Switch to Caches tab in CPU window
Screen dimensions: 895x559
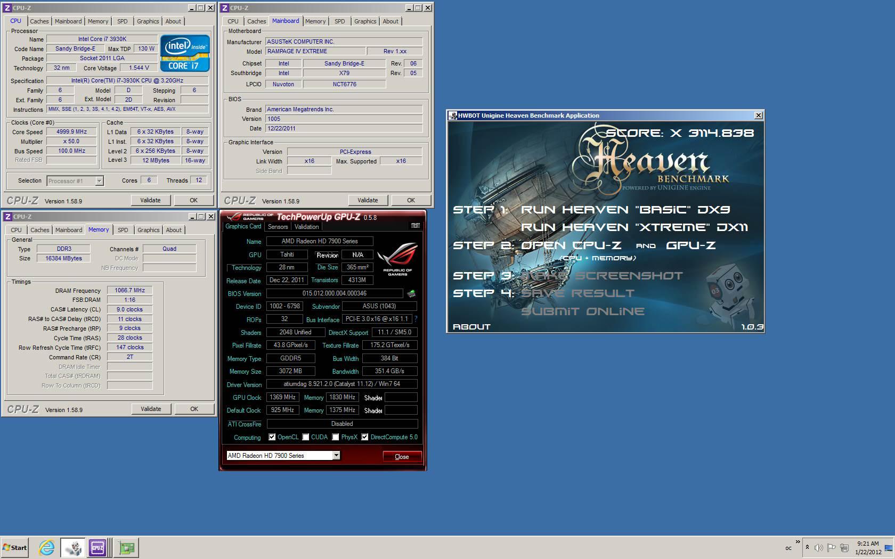(39, 21)
